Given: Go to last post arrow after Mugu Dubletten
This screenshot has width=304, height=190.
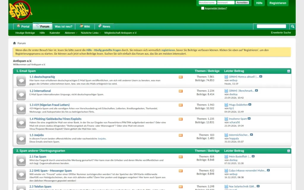Looking at the screenshot, I should pos(250,104).
